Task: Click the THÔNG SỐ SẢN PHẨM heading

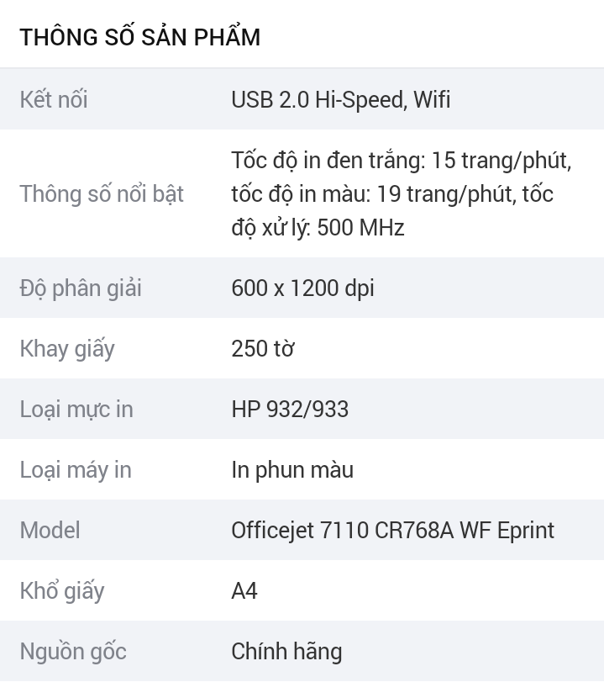Action: (x=140, y=37)
